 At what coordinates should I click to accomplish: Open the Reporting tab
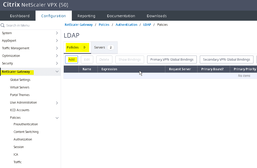point(86,16)
